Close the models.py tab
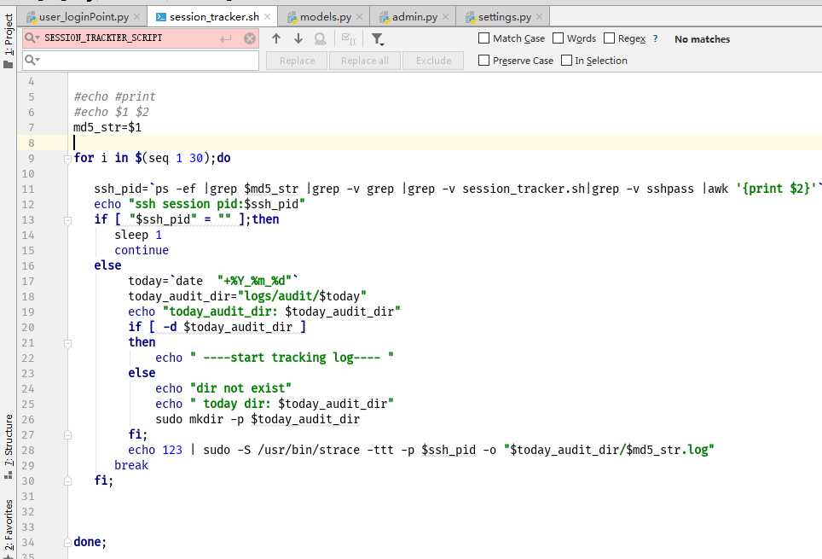 (359, 17)
